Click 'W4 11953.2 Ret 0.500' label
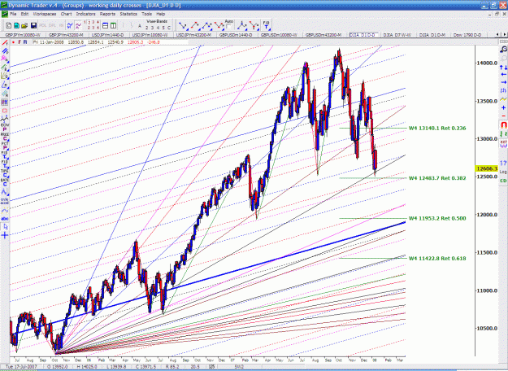 [437, 218]
